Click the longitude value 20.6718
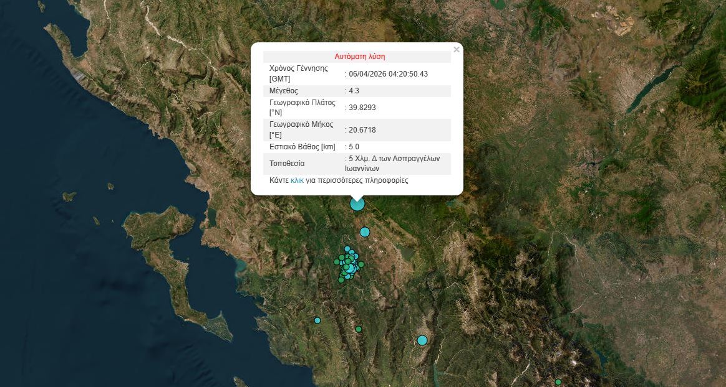Viewport: 726px width, 387px height. (362, 130)
